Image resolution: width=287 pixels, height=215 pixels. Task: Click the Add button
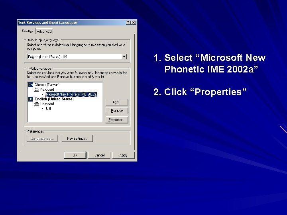pos(117,102)
